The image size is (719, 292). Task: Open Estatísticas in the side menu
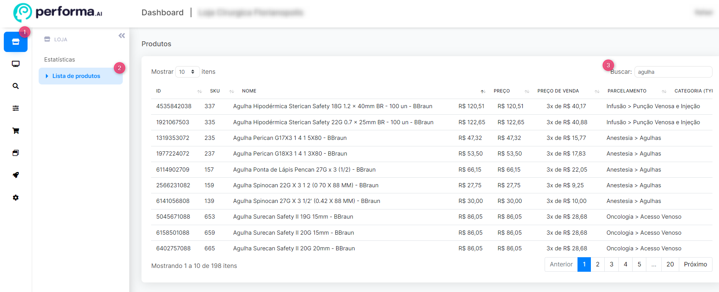(60, 60)
